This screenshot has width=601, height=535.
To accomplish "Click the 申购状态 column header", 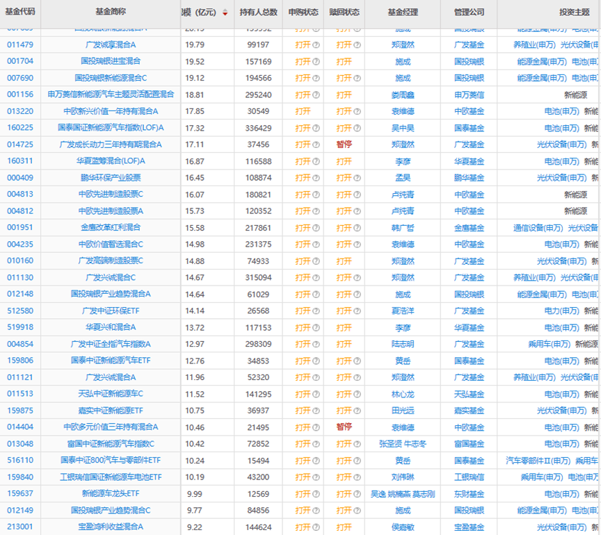I will [303, 13].
